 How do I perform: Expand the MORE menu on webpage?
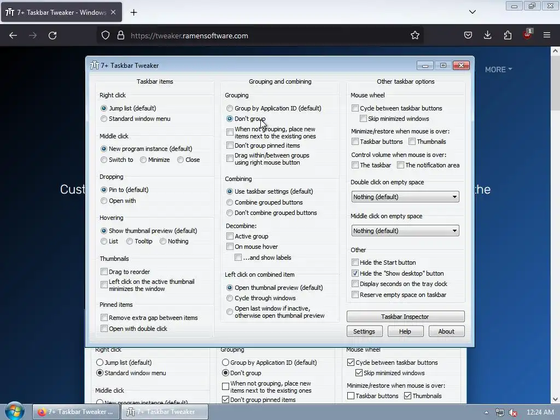pyautogui.click(x=498, y=69)
